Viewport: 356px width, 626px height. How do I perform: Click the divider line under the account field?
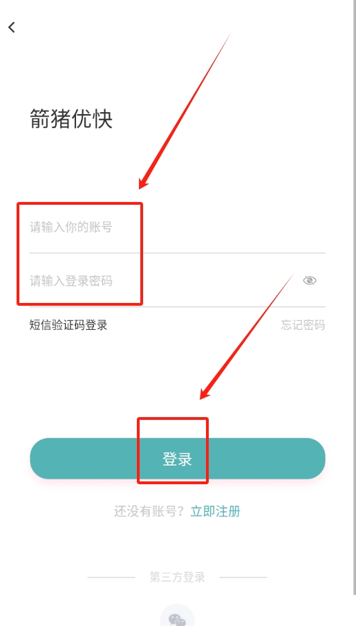[x=177, y=252]
